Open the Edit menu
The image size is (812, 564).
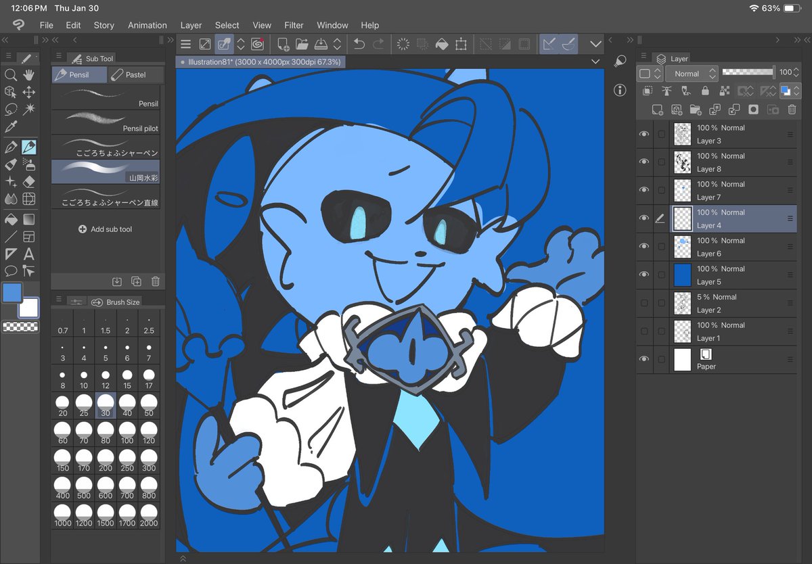[x=73, y=25]
